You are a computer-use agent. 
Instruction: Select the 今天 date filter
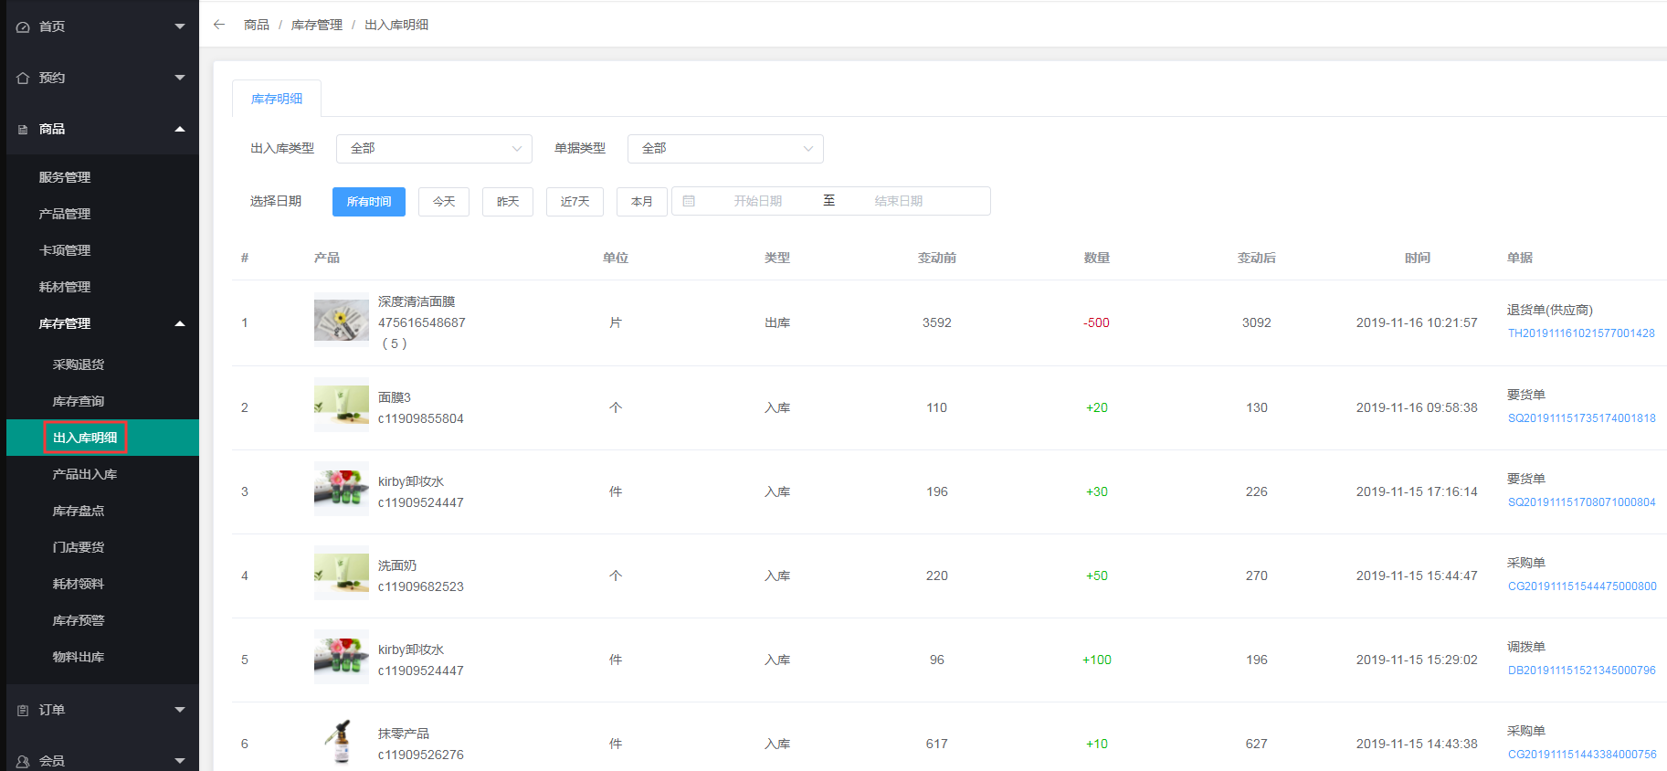point(444,202)
